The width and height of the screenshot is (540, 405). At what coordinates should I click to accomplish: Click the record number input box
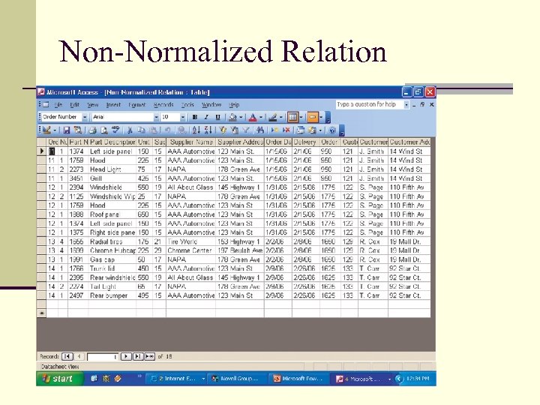click(x=103, y=357)
